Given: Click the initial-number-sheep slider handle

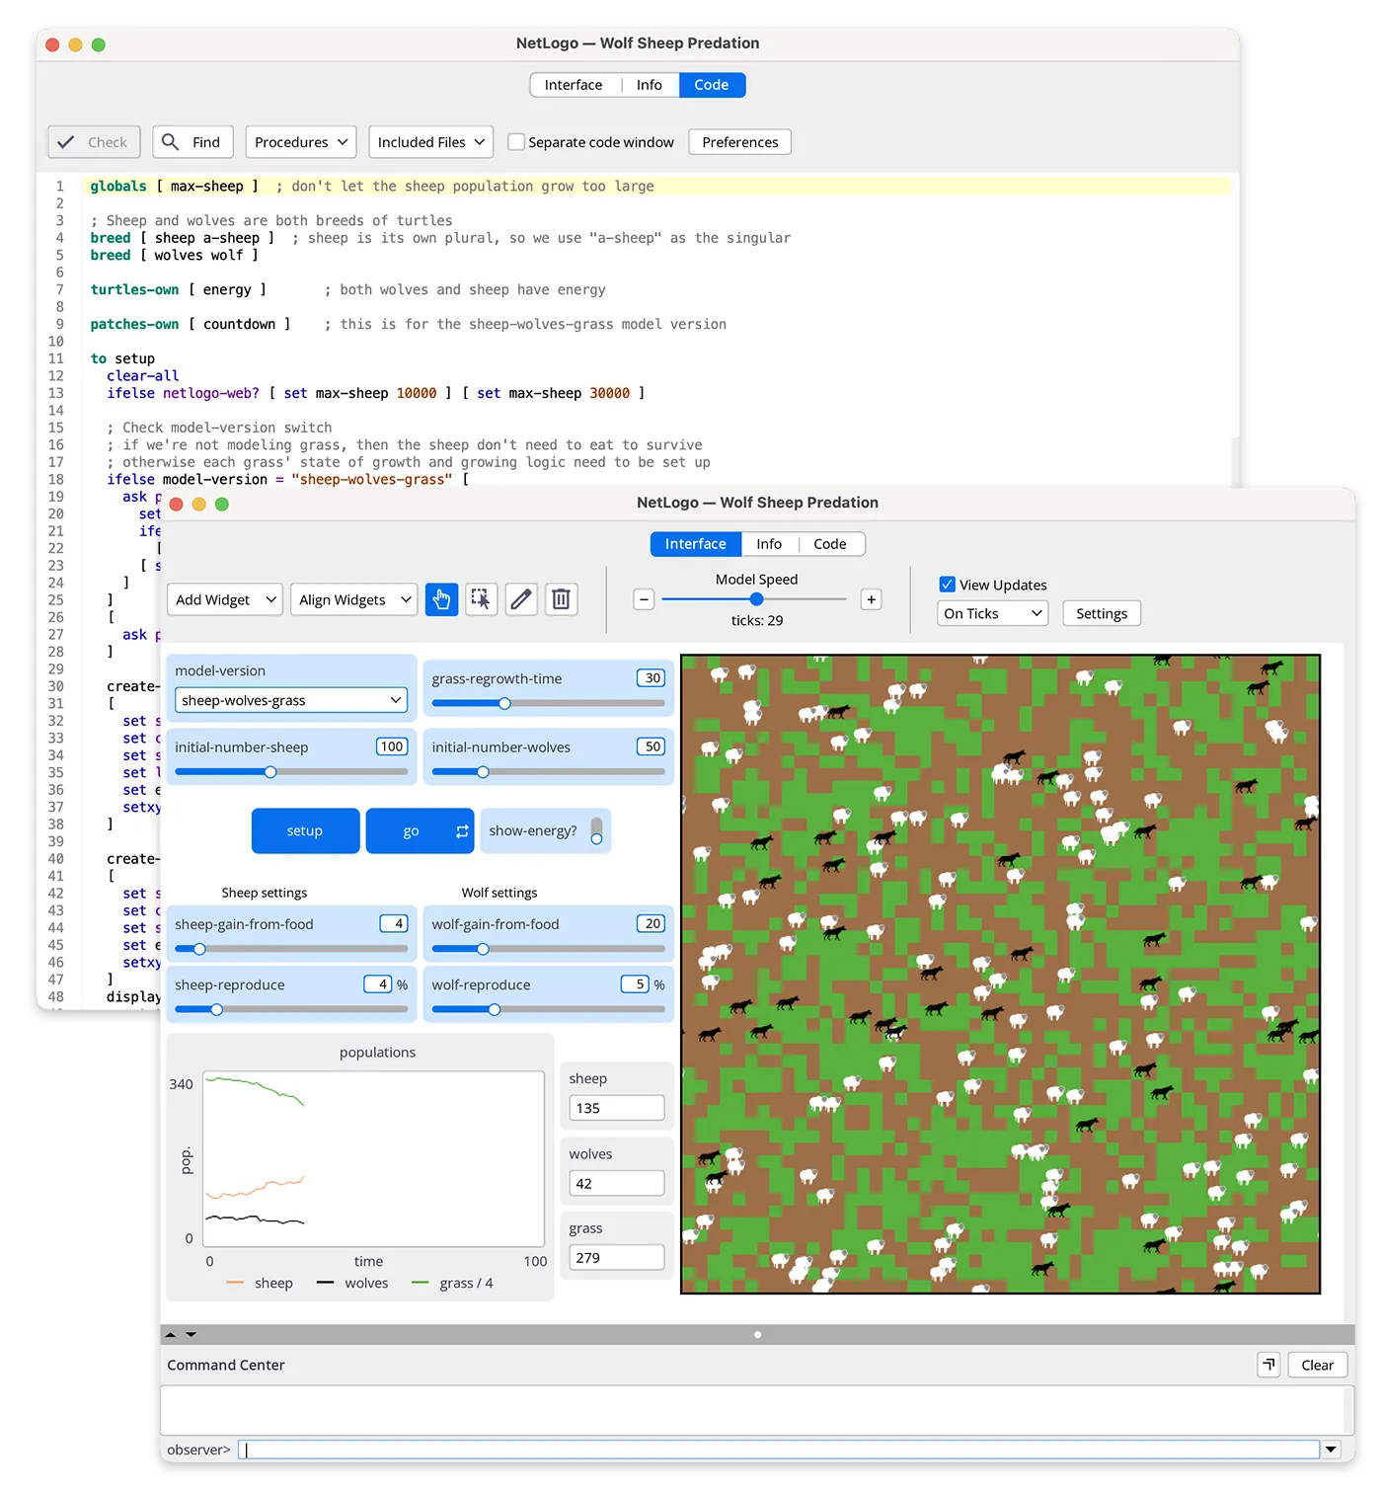Looking at the screenshot, I should tap(270, 772).
